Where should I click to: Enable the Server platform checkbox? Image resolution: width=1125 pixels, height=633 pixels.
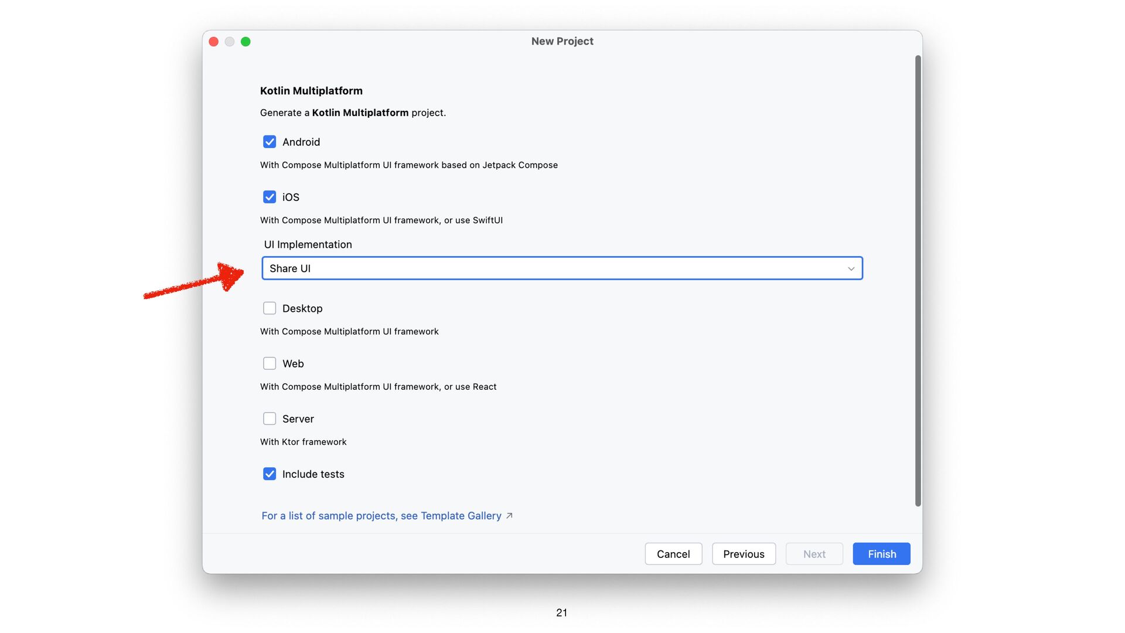[270, 418]
